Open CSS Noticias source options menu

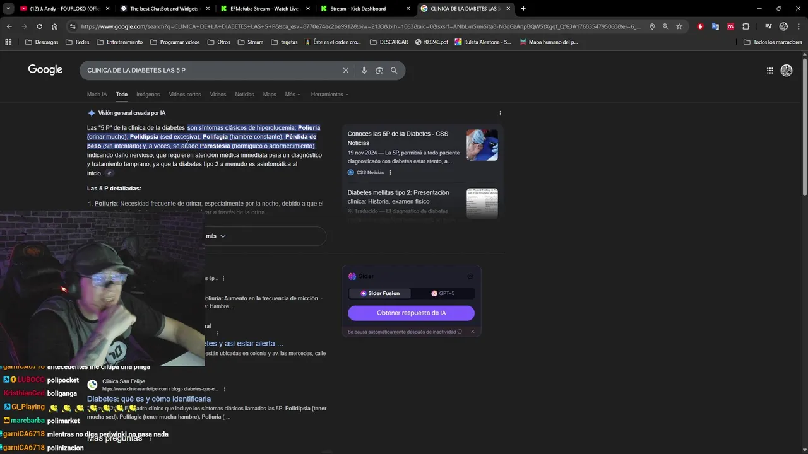[x=390, y=172]
